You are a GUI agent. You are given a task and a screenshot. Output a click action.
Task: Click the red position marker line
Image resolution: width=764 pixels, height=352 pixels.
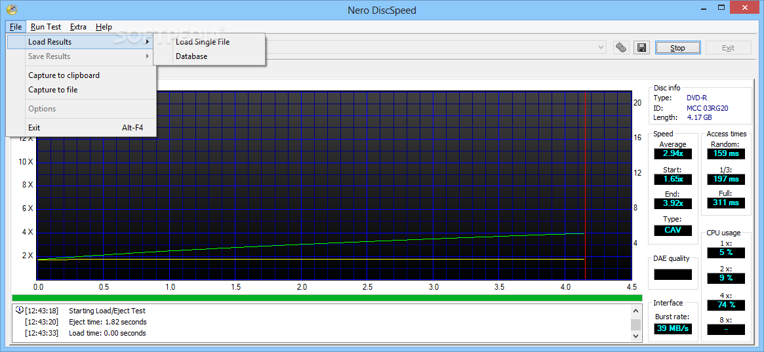pos(585,185)
